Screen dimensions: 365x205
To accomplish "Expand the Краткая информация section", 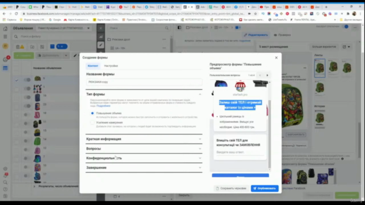I will 144,139.
